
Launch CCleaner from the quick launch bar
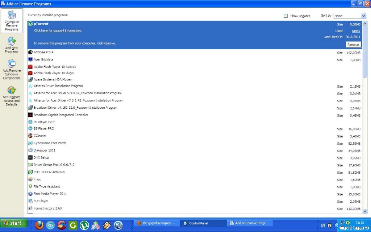point(62,225)
